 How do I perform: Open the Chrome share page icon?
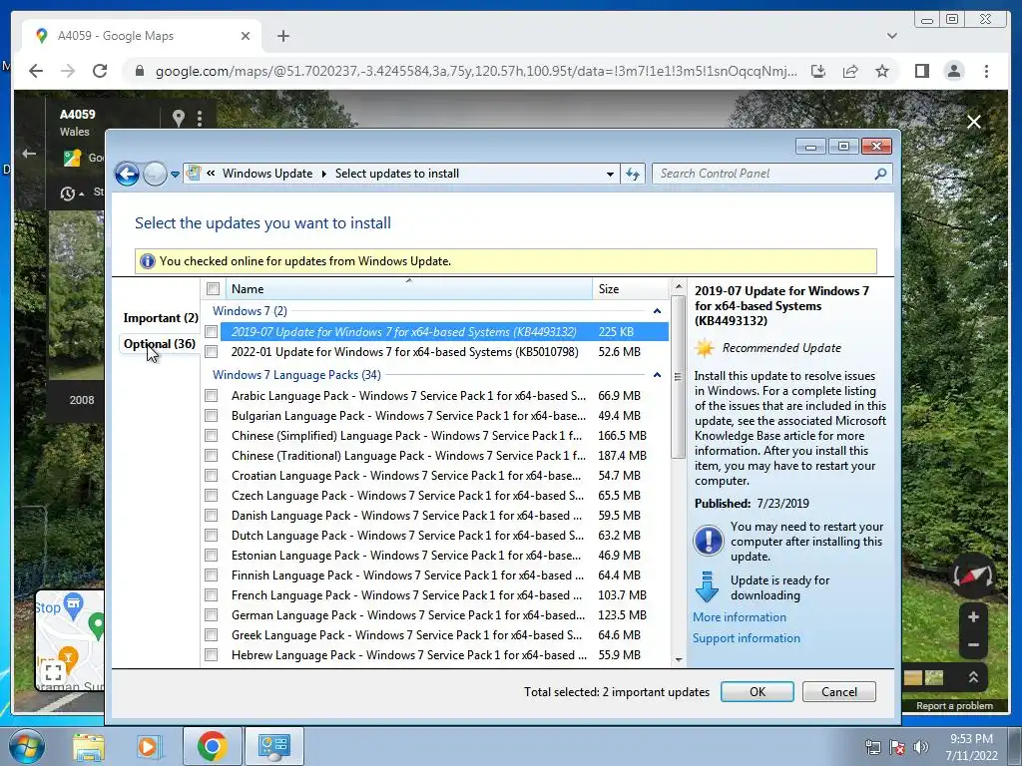point(850,71)
